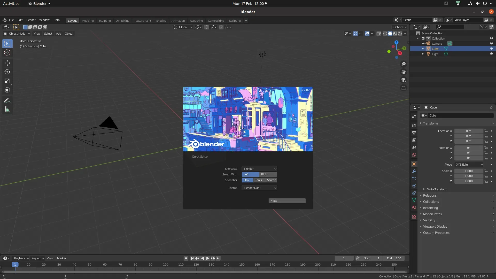Open the Marker menu in timeline
This screenshot has width=496, height=279.
pos(61,258)
